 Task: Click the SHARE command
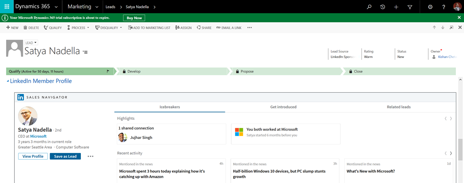click(x=204, y=28)
